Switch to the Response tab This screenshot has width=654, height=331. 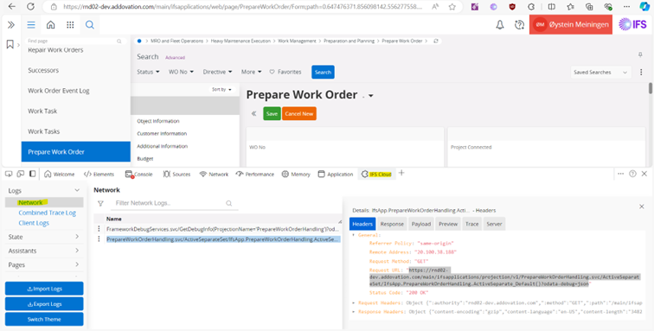pos(392,224)
